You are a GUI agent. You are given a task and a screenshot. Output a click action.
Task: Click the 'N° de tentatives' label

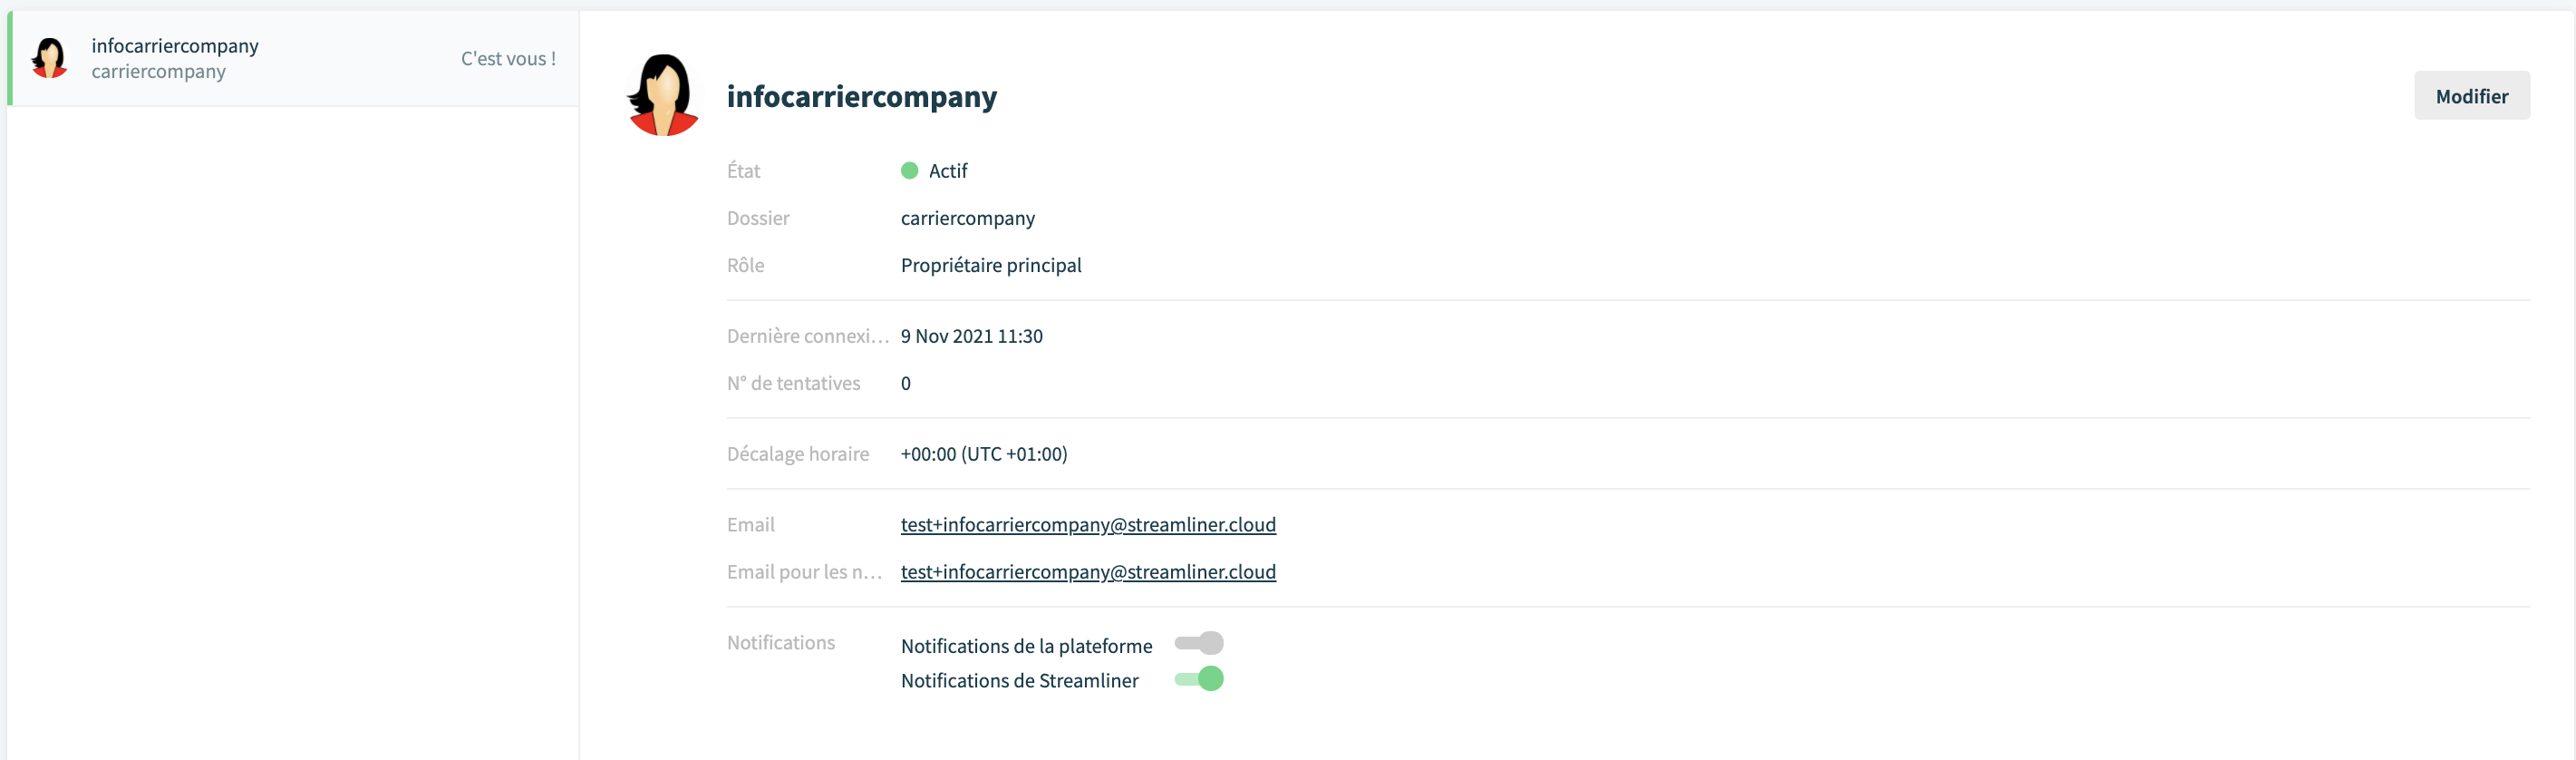793,384
